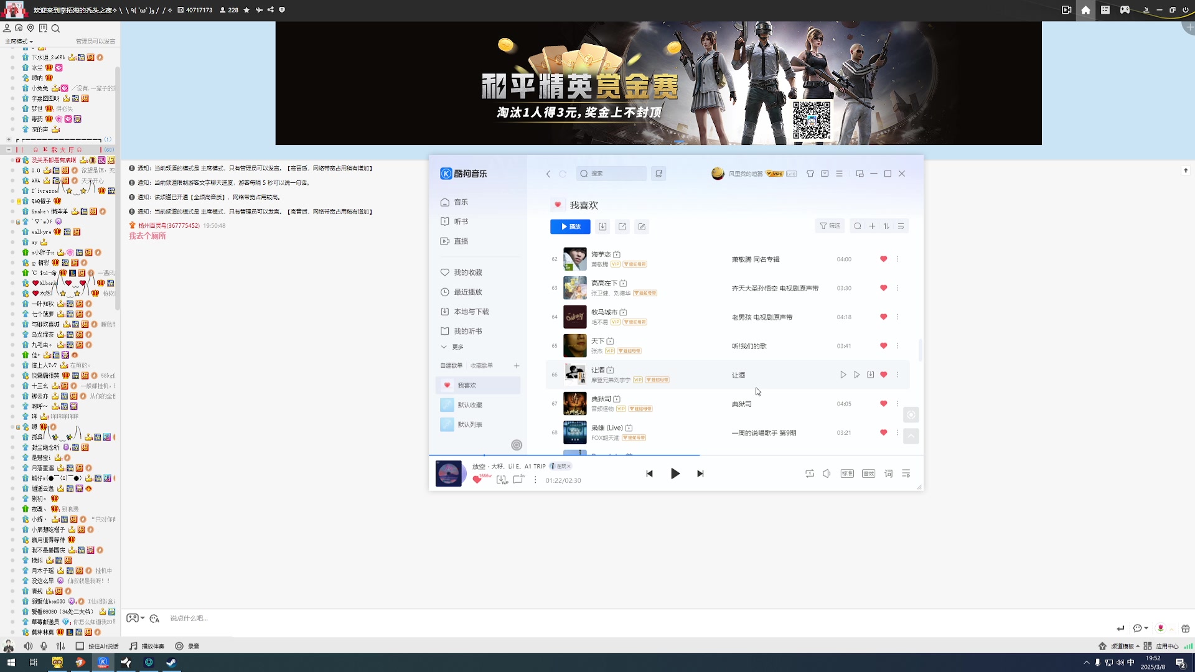Open the play queue icon in player bar
Viewport: 1195px width, 672px height.
click(906, 474)
